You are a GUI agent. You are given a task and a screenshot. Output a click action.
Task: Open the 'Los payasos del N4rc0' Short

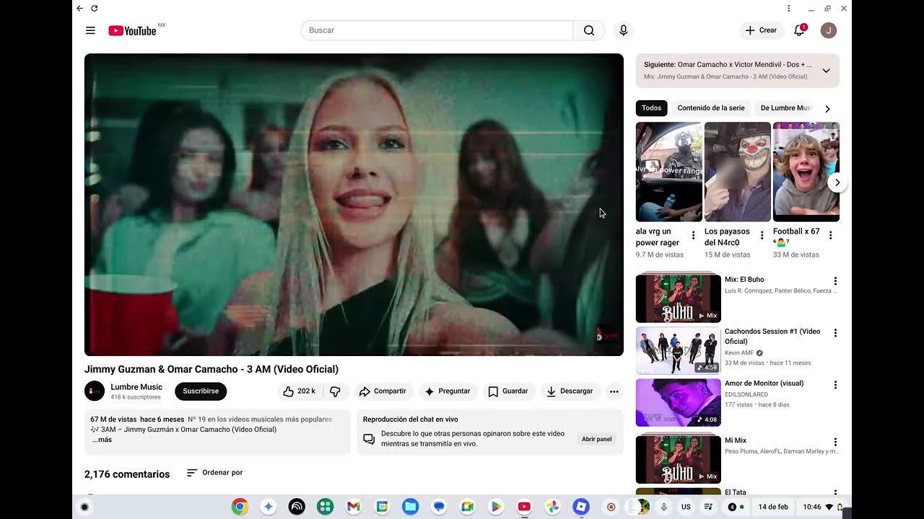coord(738,172)
